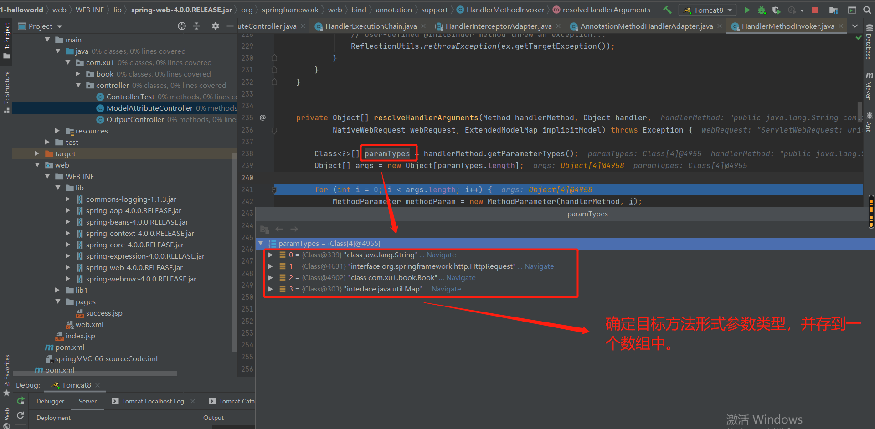
Task: Navigate to java.util.Map interface link
Action: tap(446, 289)
